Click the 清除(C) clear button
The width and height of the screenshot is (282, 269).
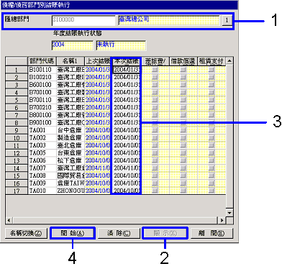pyautogui.click(x=119, y=233)
